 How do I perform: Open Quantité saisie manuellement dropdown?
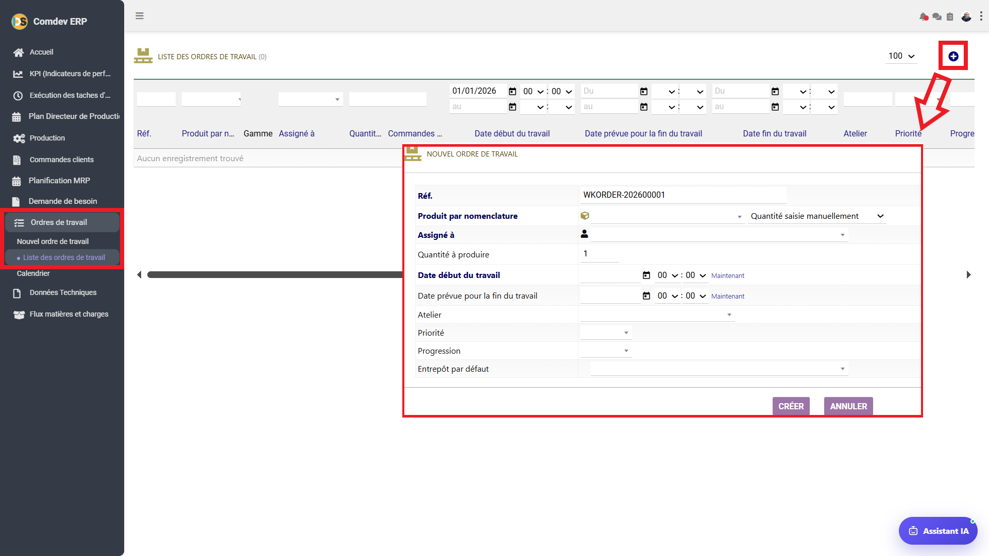(x=817, y=216)
